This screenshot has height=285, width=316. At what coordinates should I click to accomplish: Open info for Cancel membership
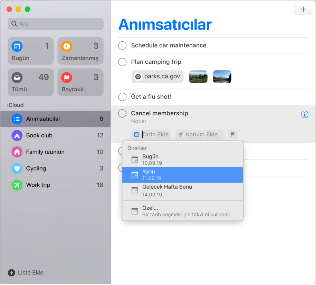305,114
